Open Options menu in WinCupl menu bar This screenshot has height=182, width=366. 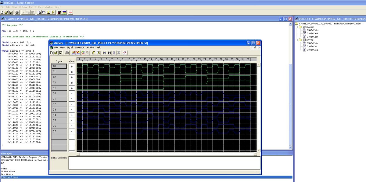coord(23,7)
